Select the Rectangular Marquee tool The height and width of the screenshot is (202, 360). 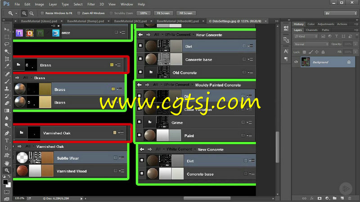[x=7, y=37]
